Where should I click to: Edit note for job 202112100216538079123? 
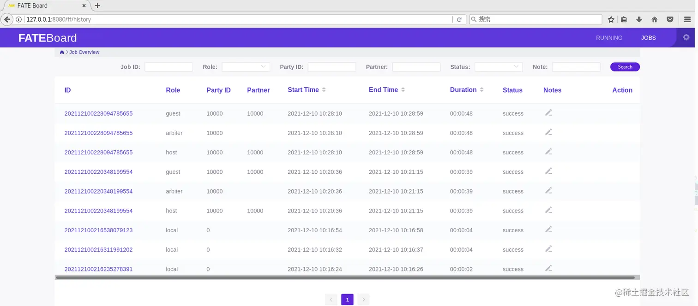pos(548,229)
